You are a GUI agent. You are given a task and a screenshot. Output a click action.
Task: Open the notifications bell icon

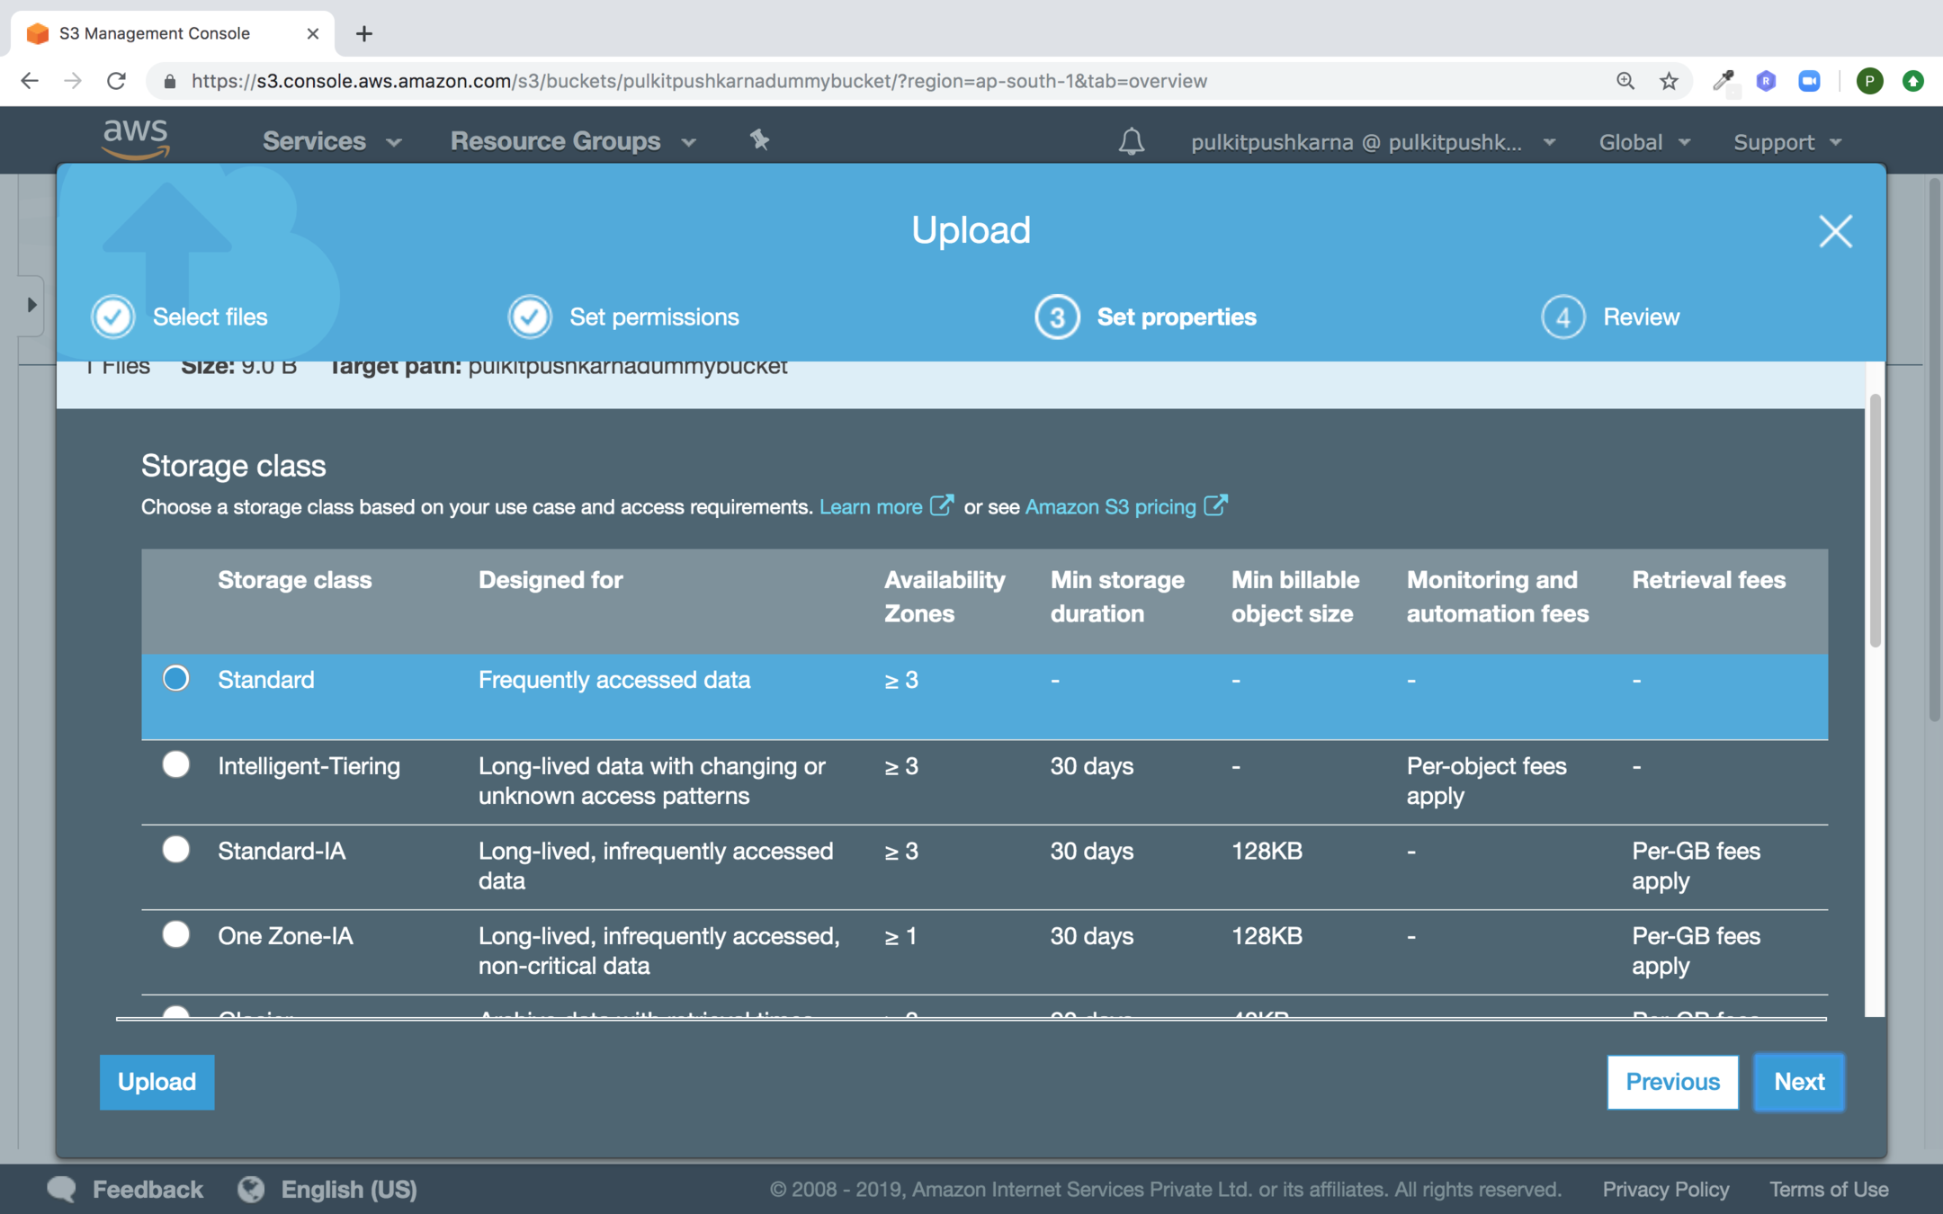(x=1131, y=141)
